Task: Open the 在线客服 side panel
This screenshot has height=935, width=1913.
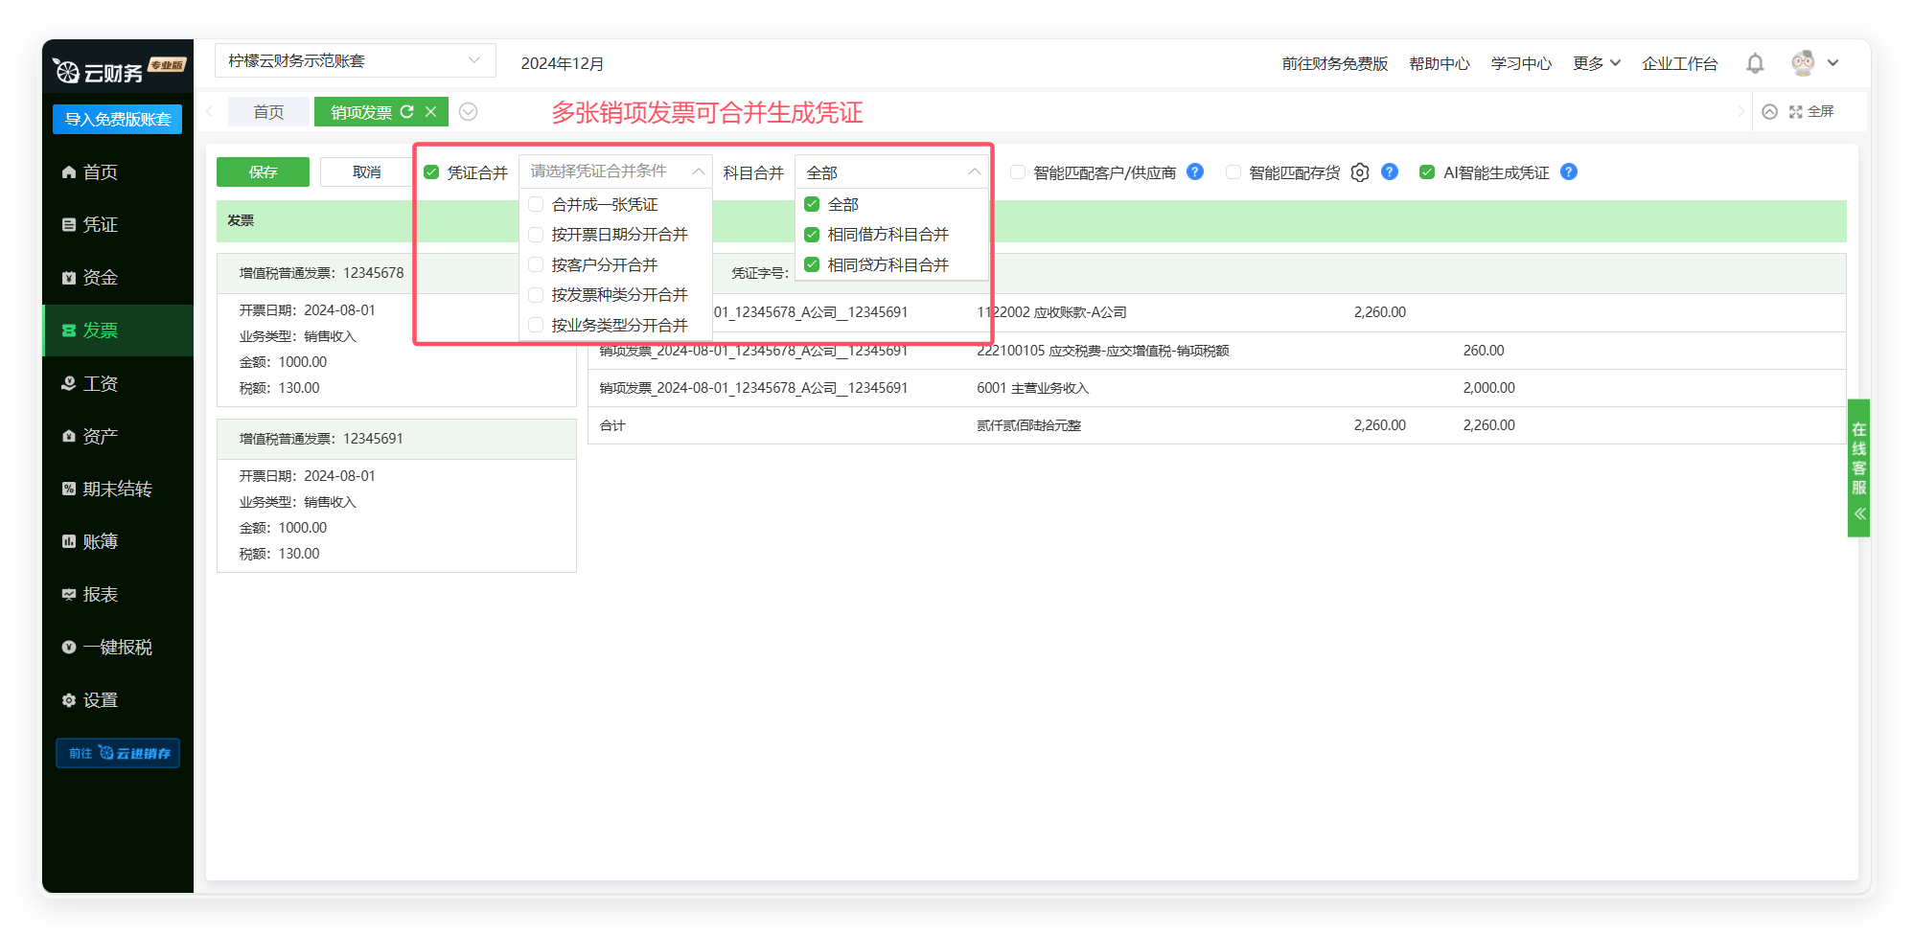Action: (x=1858, y=467)
